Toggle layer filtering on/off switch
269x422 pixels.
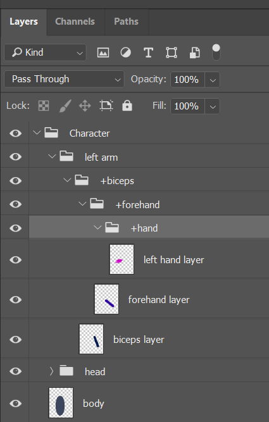coord(216,53)
